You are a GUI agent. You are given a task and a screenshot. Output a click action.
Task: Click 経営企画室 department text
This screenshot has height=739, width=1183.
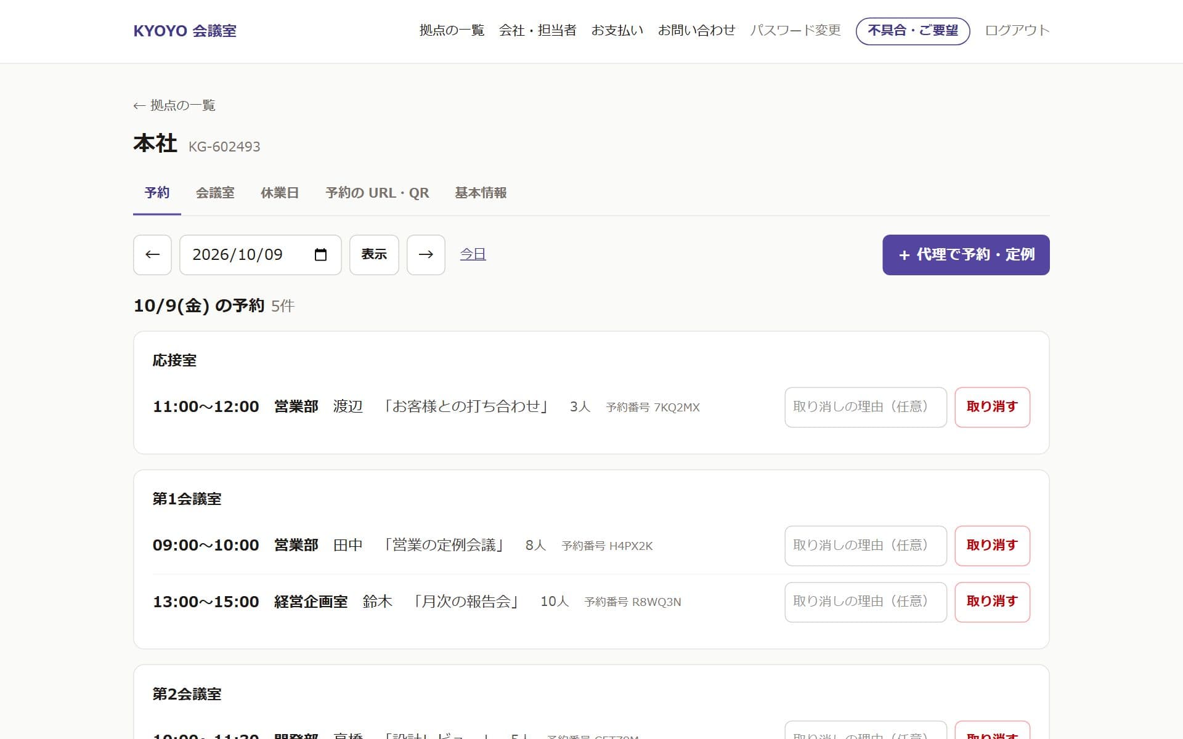pos(311,602)
